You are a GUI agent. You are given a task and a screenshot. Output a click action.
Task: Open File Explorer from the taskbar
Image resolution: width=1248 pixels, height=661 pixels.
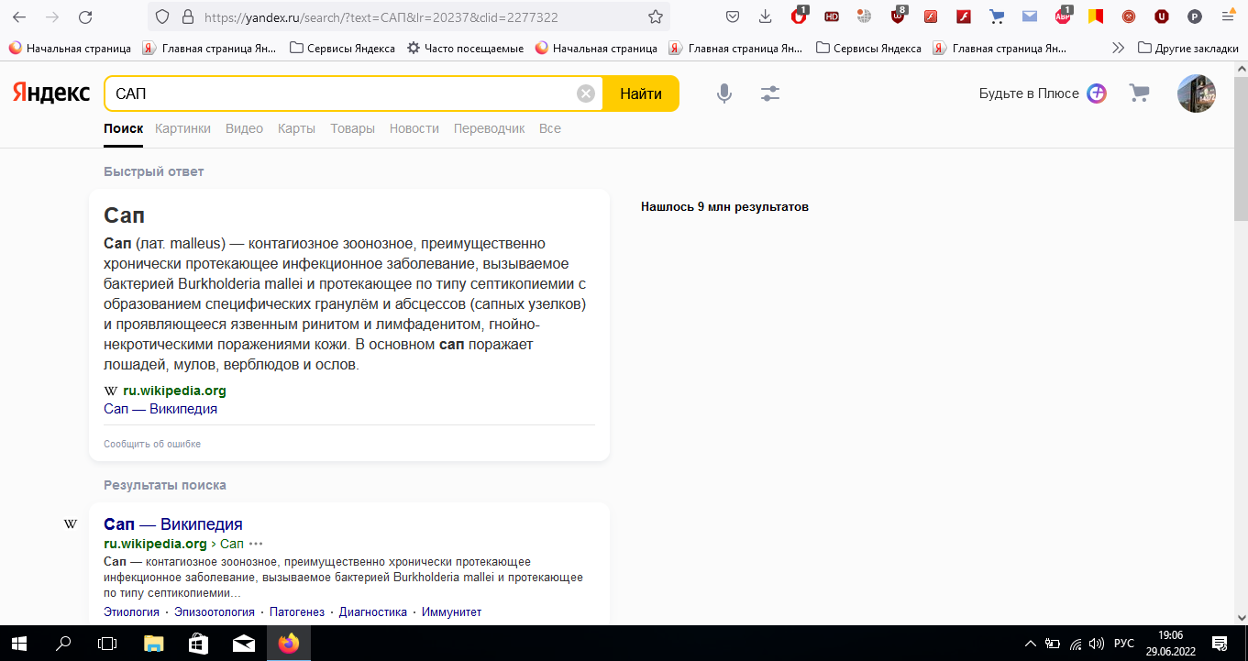(x=153, y=643)
